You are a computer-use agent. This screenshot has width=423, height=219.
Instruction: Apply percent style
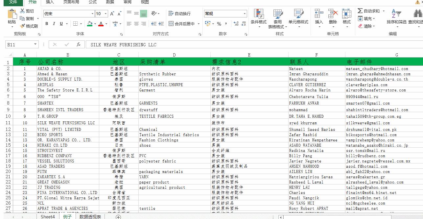(x=219, y=24)
